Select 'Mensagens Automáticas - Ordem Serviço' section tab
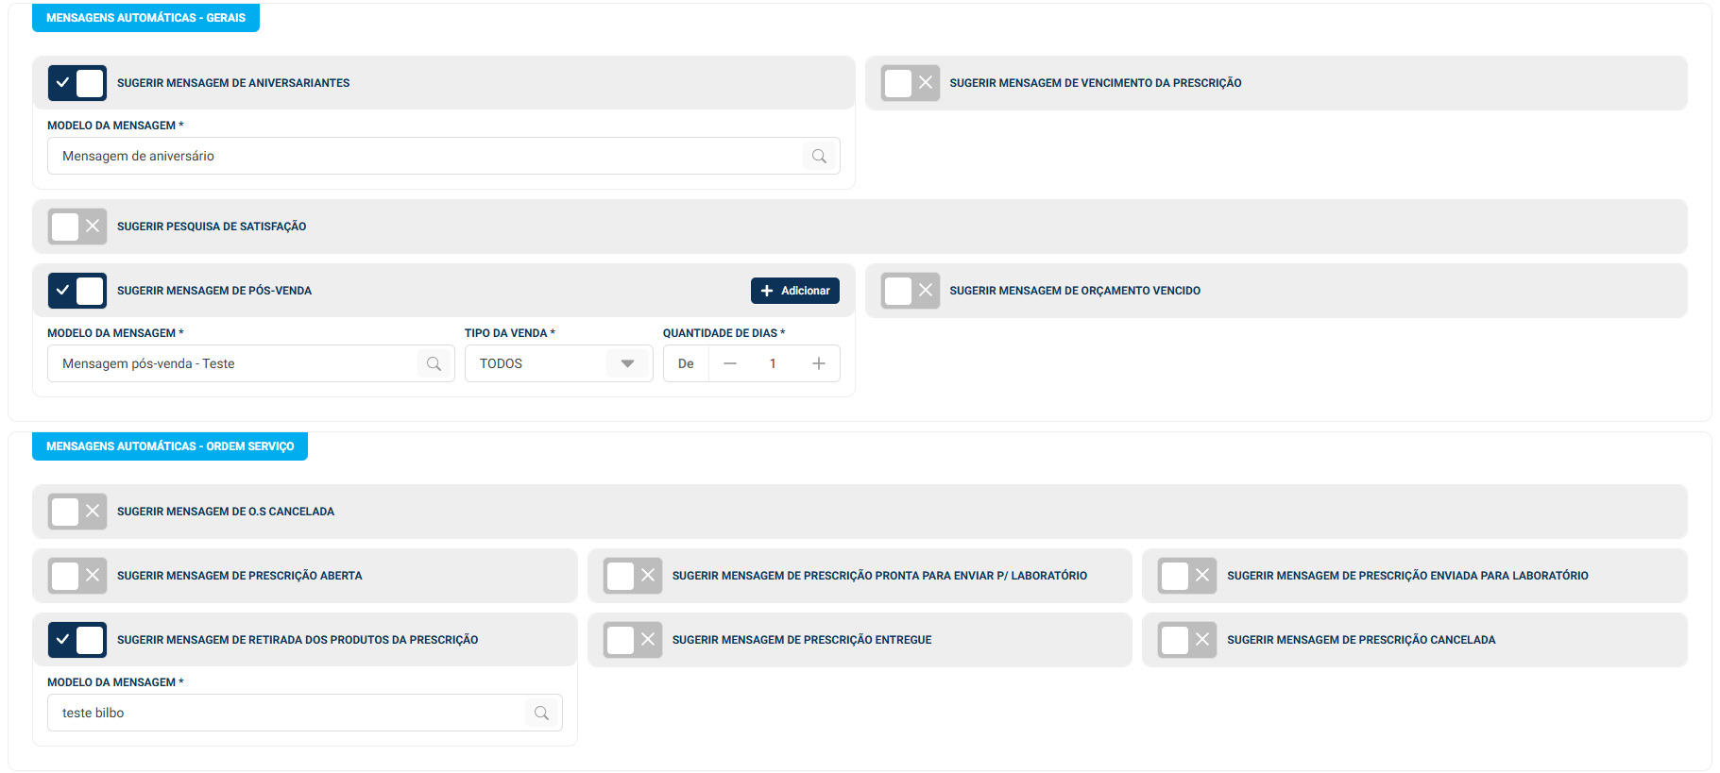1720x773 pixels. [170, 446]
